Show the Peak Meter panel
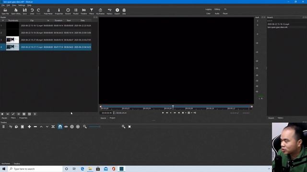307x172 pixels. tap(48, 11)
